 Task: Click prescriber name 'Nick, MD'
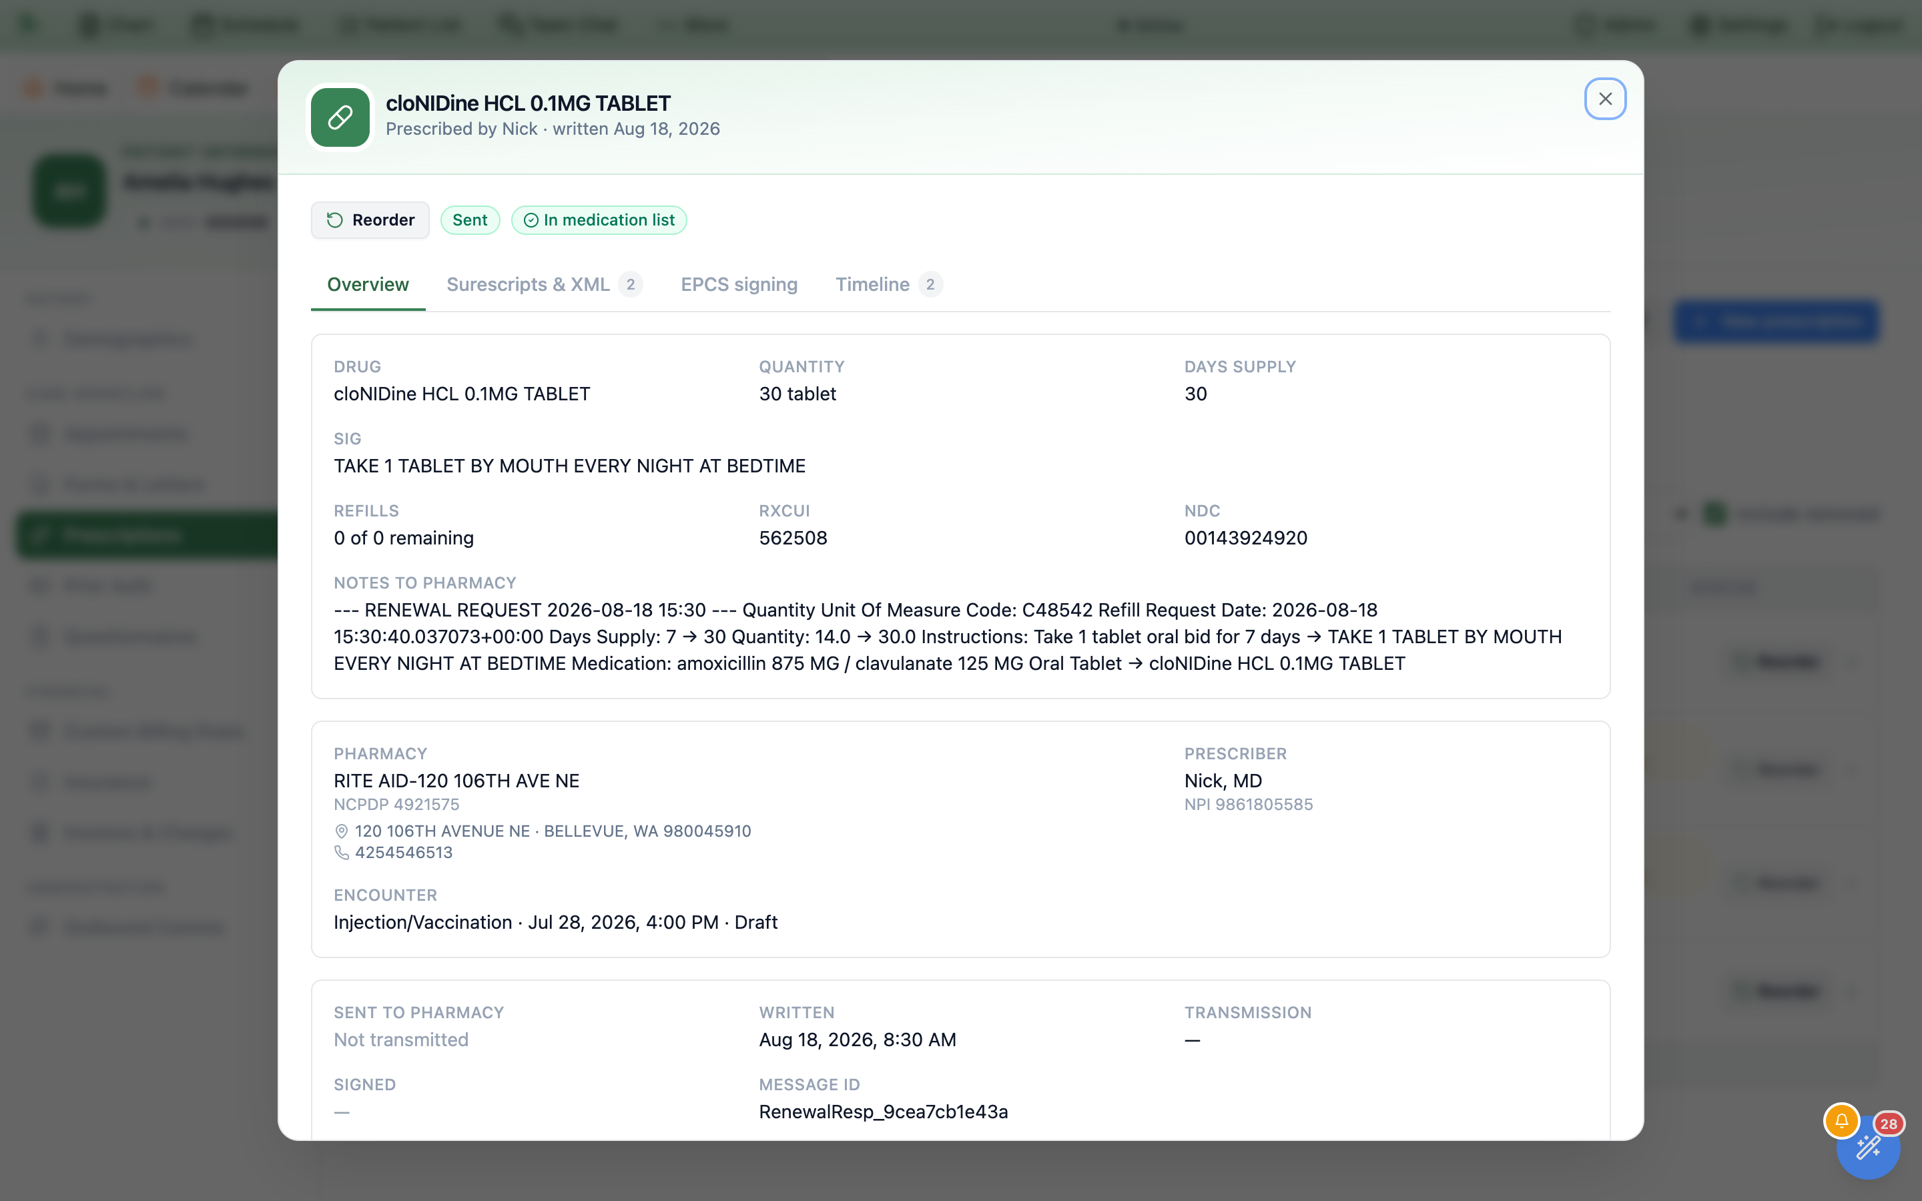(1223, 781)
